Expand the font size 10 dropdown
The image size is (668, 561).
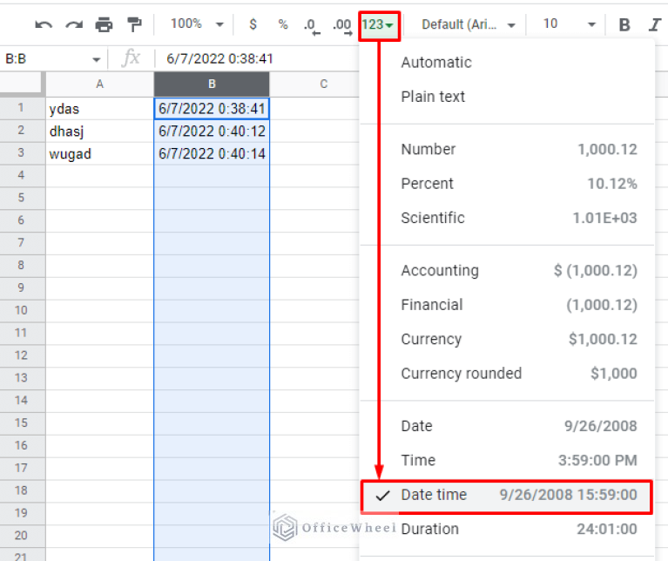[568, 24]
